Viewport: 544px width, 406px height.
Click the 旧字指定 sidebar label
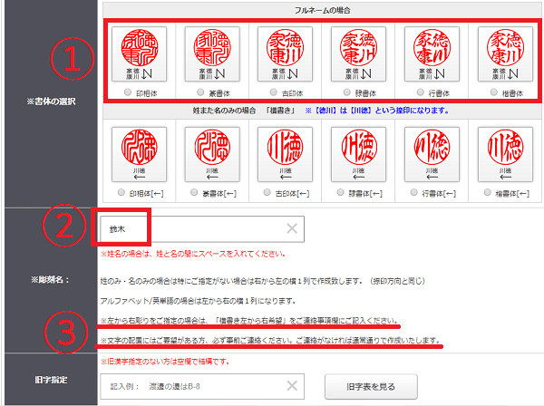pos(51,380)
